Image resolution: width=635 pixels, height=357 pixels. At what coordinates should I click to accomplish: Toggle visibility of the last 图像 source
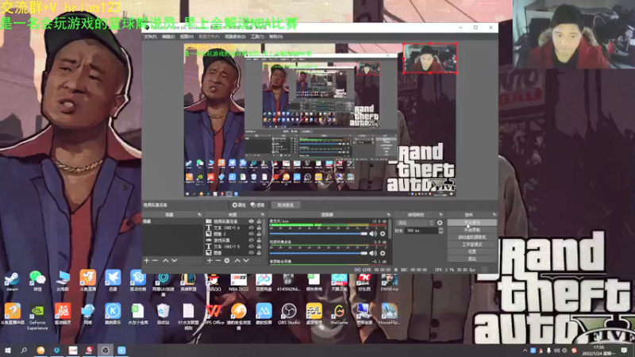pyautogui.click(x=251, y=252)
